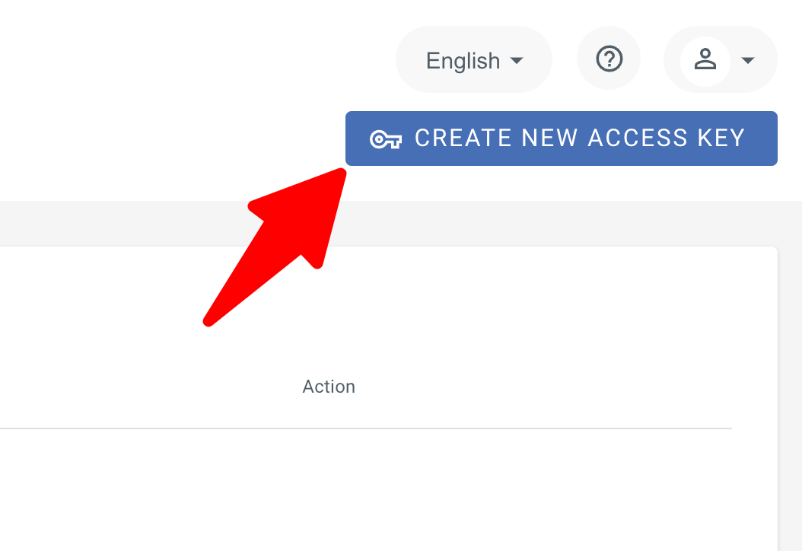Expand the English language dropdown arrow
This screenshot has height=551, width=802.
pyautogui.click(x=517, y=61)
